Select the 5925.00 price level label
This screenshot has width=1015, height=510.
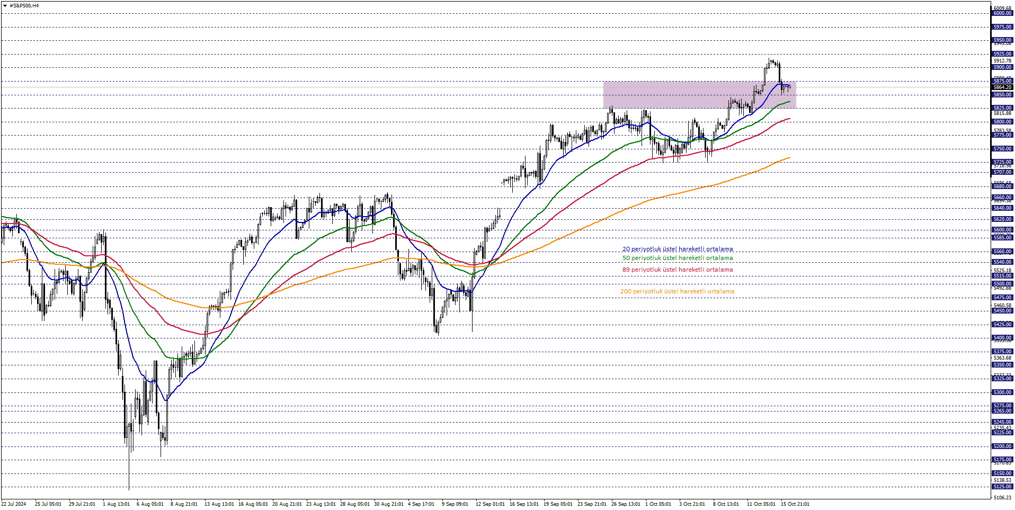click(x=1002, y=54)
